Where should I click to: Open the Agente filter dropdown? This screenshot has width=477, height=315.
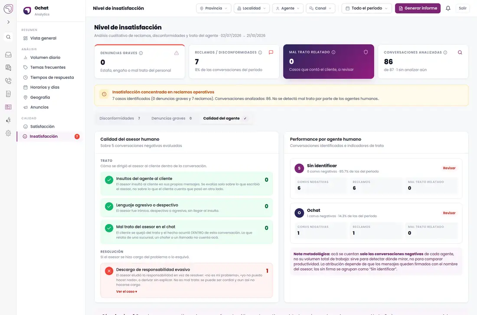click(288, 8)
